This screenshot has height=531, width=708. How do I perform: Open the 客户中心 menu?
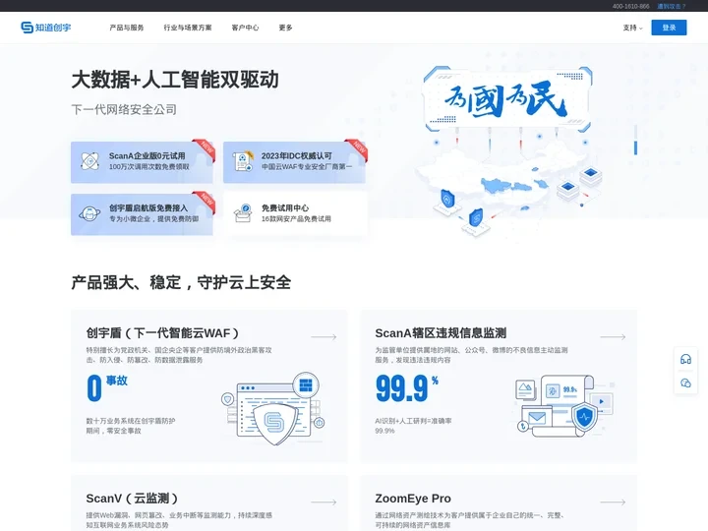[x=245, y=28]
